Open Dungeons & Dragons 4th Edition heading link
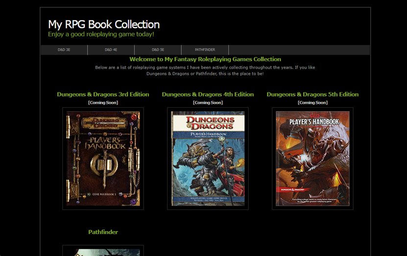Image resolution: width=407 pixels, height=256 pixels. point(208,94)
